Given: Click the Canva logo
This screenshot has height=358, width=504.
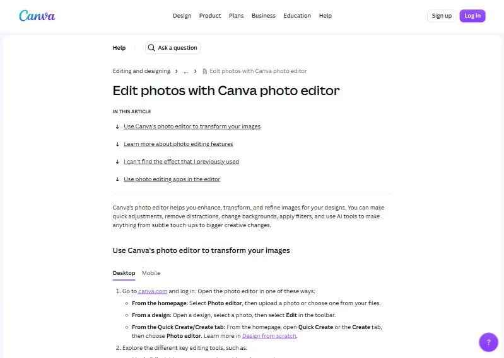Looking at the screenshot, I should click(x=37, y=16).
